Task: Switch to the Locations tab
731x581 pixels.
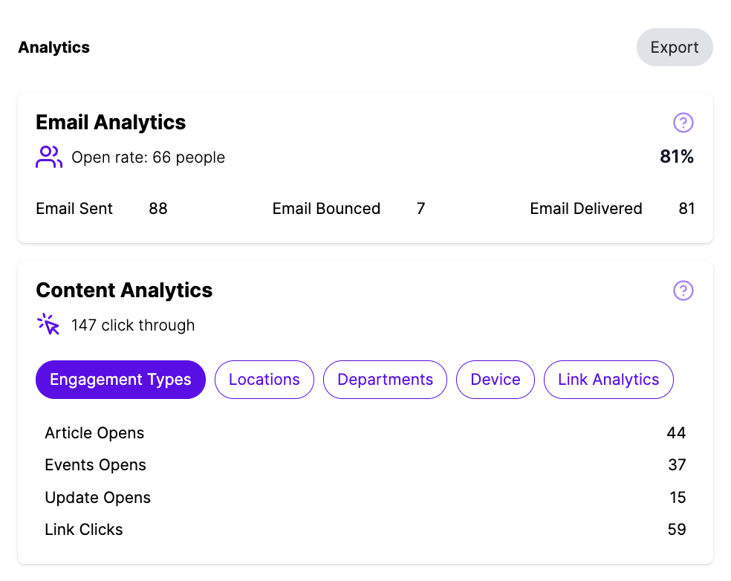Action: [x=264, y=380]
